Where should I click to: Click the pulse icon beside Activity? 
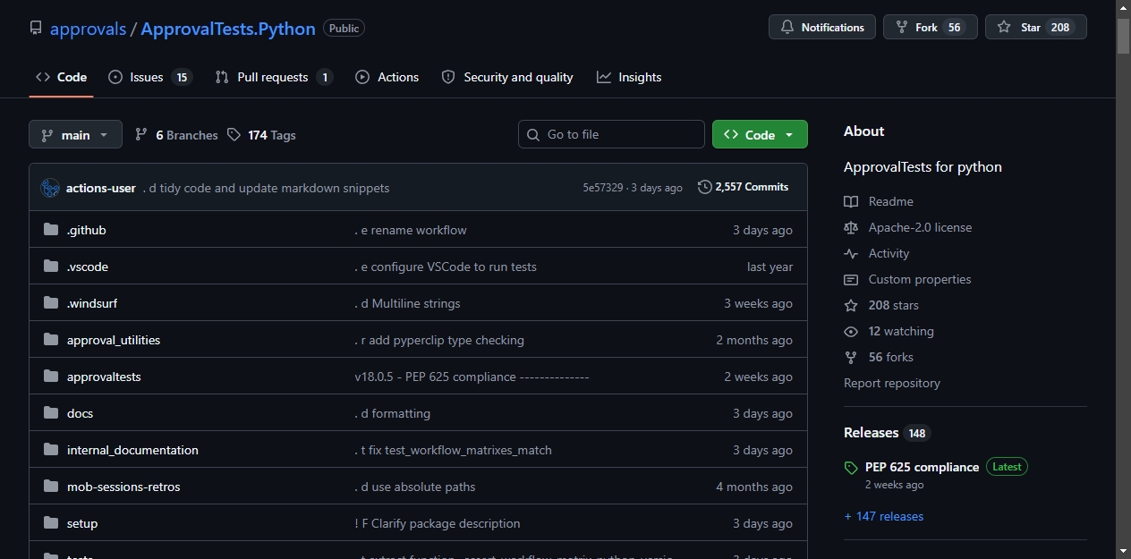pos(851,253)
